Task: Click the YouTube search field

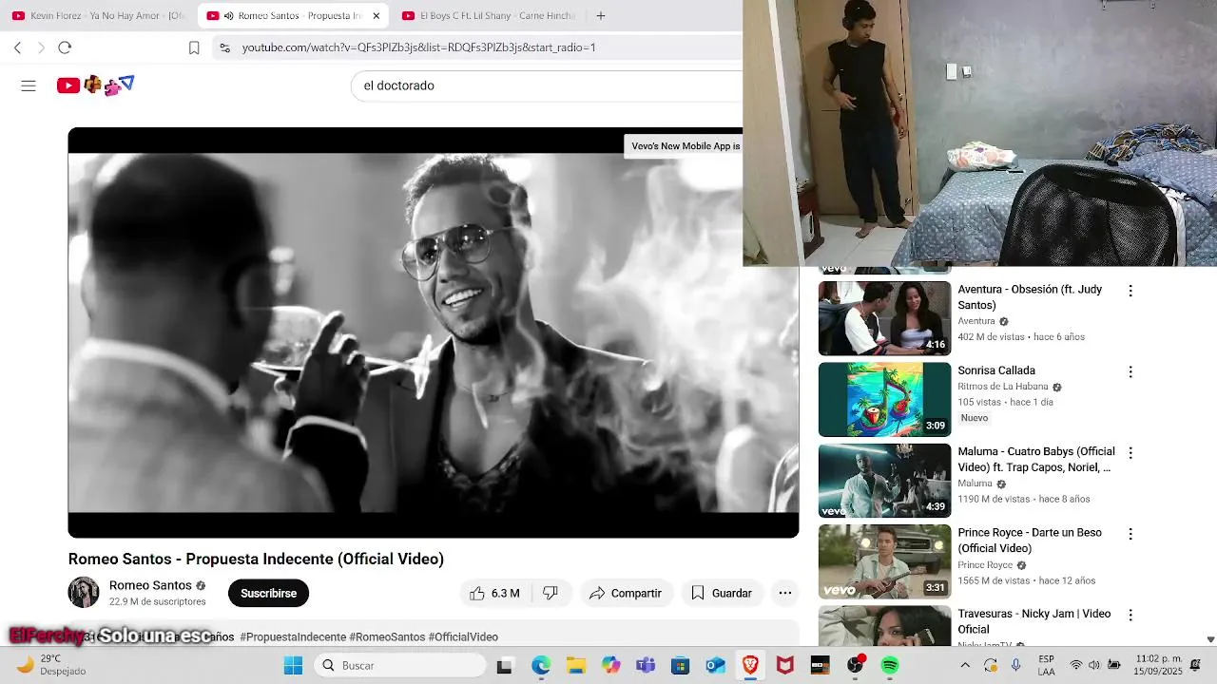Action: 547,85
